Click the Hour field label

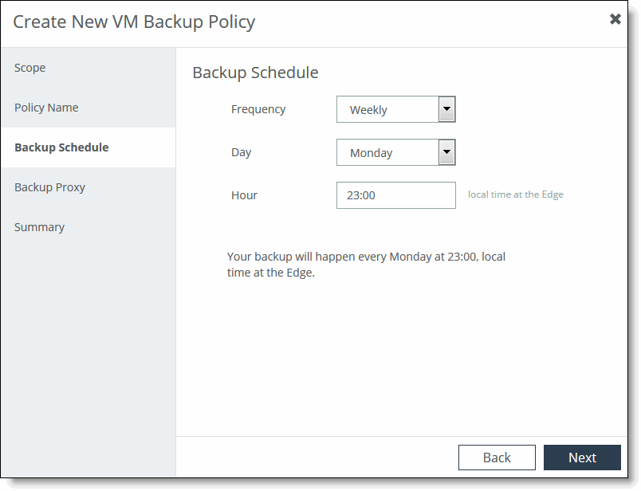tap(244, 195)
